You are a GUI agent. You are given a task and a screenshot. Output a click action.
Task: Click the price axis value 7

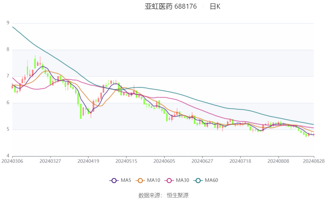[x=8, y=76]
